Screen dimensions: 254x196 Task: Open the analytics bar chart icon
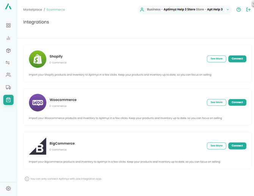coord(8,38)
